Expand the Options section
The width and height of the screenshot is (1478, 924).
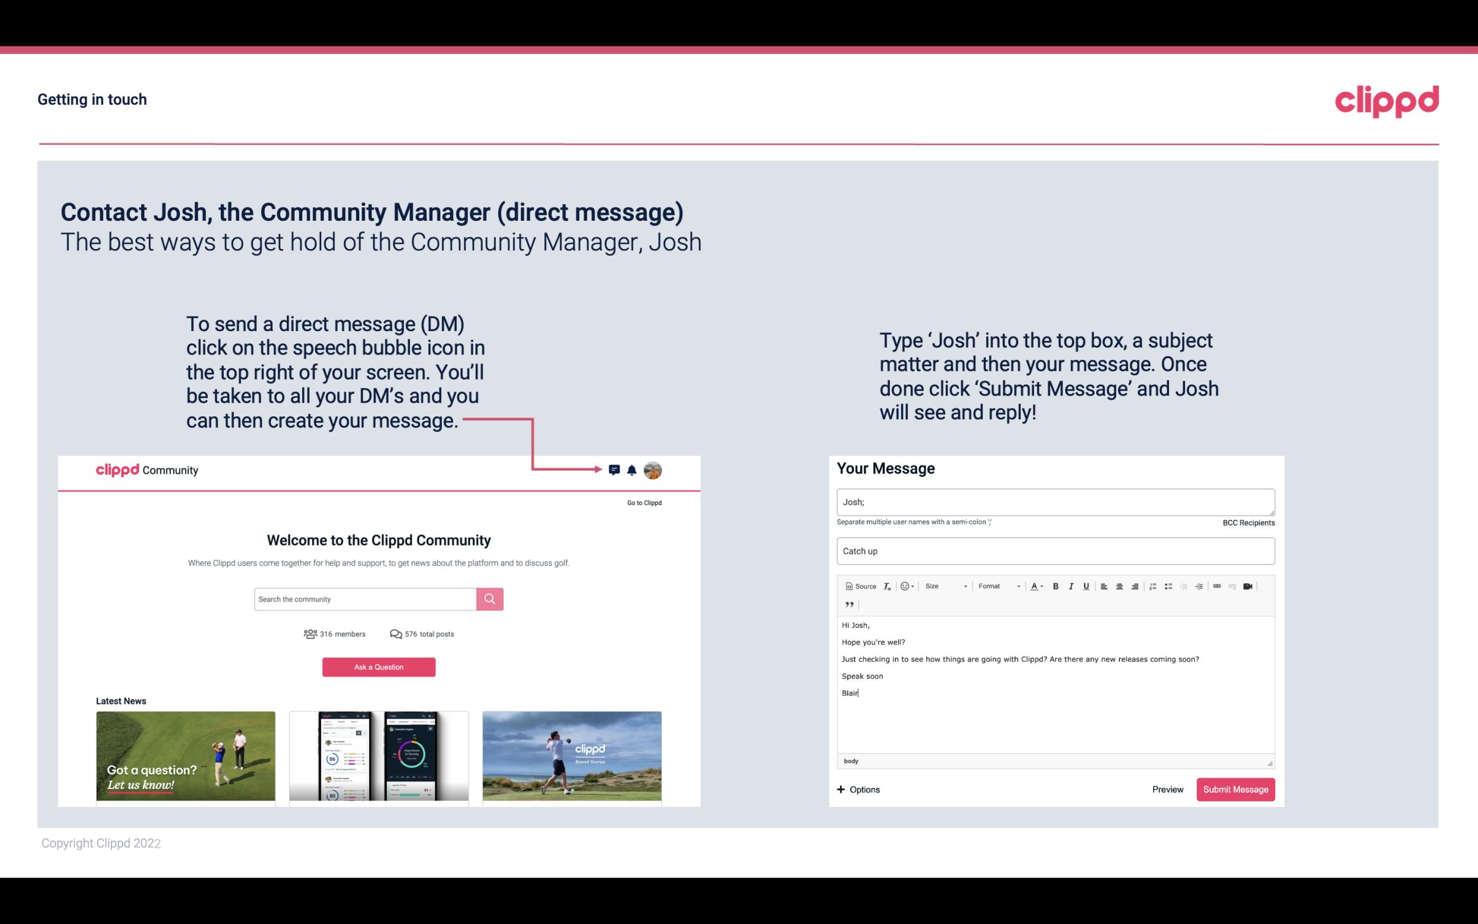click(858, 789)
